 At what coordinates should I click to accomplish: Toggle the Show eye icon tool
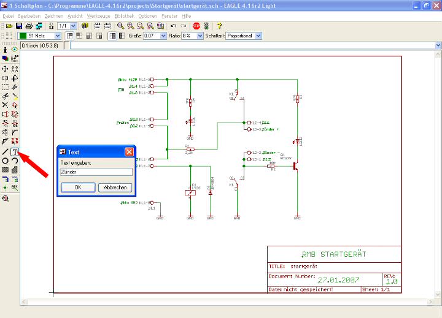click(x=15, y=50)
